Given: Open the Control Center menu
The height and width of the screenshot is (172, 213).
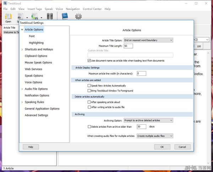Looking at the screenshot, I should tap(92, 9).
